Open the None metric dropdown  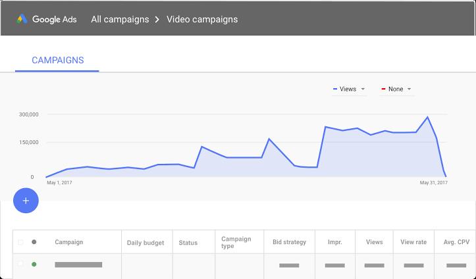coord(409,89)
